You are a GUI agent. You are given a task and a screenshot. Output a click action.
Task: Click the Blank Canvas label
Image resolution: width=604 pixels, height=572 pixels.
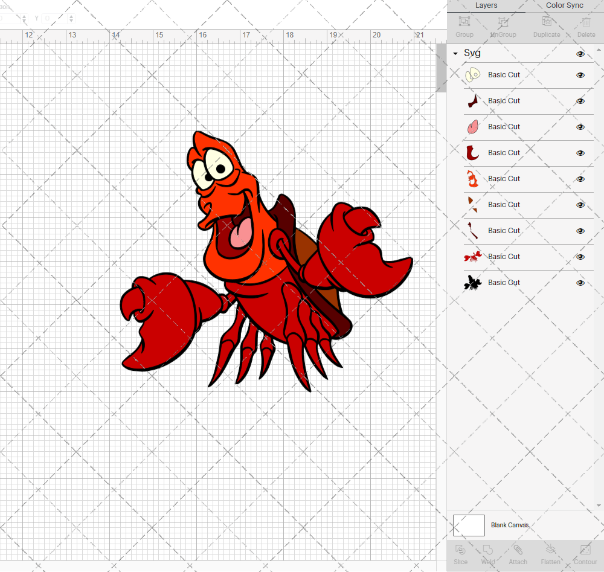[x=510, y=525]
